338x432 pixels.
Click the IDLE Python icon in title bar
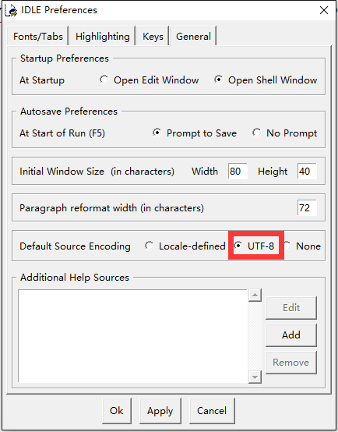(11, 10)
